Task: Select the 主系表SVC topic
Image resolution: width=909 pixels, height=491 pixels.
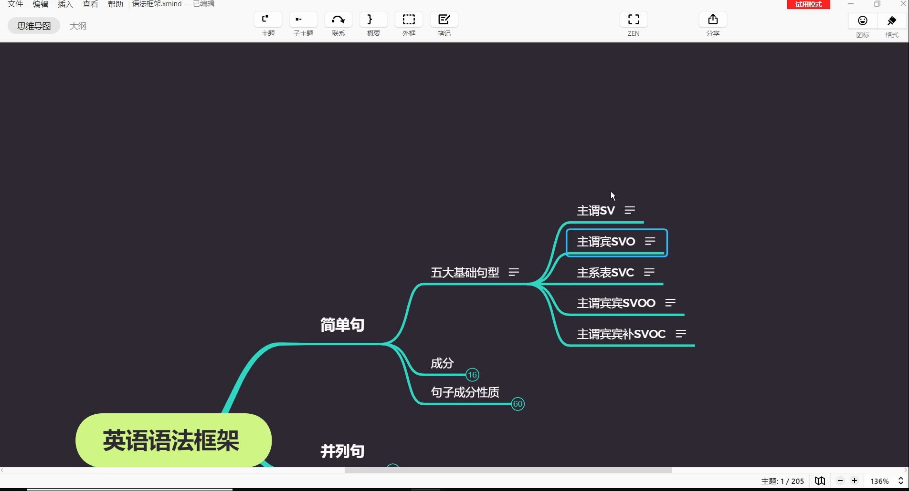Action: coord(605,272)
